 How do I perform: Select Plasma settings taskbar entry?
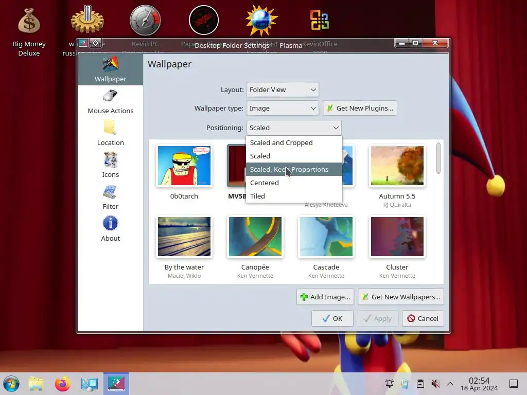[116, 384]
